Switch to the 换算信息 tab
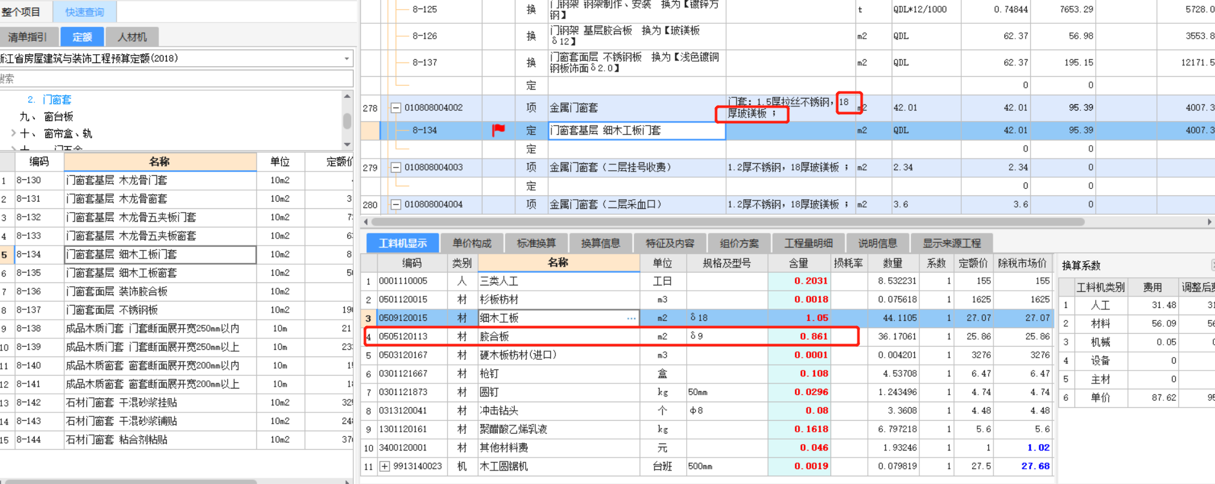This screenshot has height=484, width=1215. click(600, 243)
